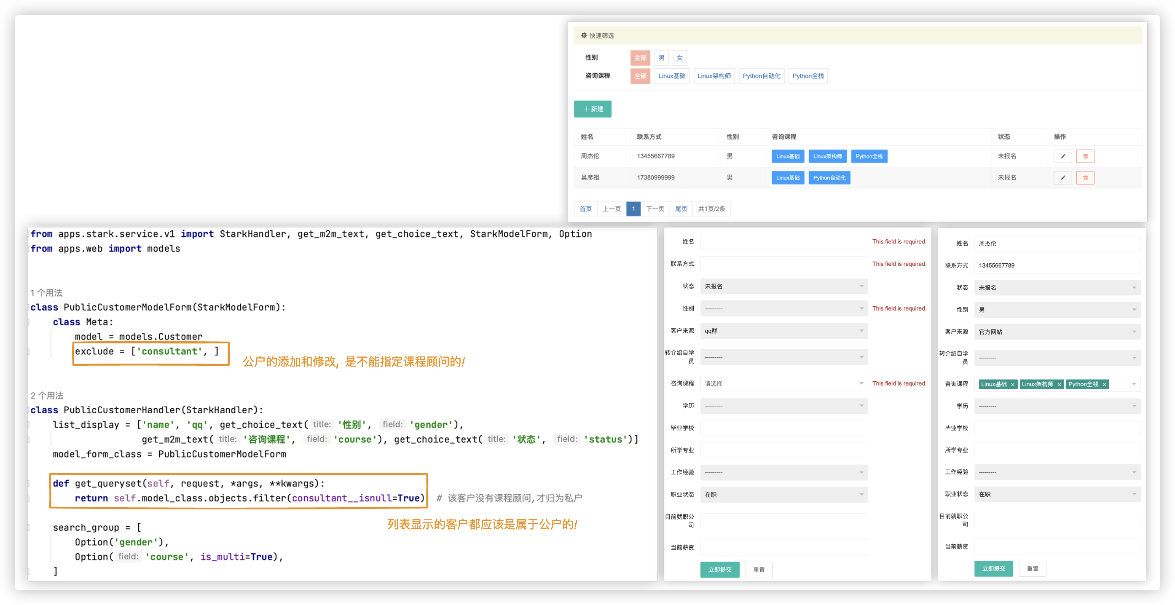Image resolution: width=1175 pixels, height=605 pixels.
Task: Open the 客户来源 dropdown showing qq群
Action: coord(783,331)
